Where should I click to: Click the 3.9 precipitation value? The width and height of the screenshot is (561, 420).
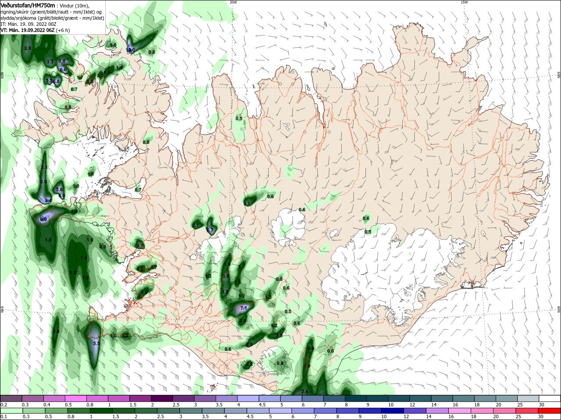pos(43,182)
